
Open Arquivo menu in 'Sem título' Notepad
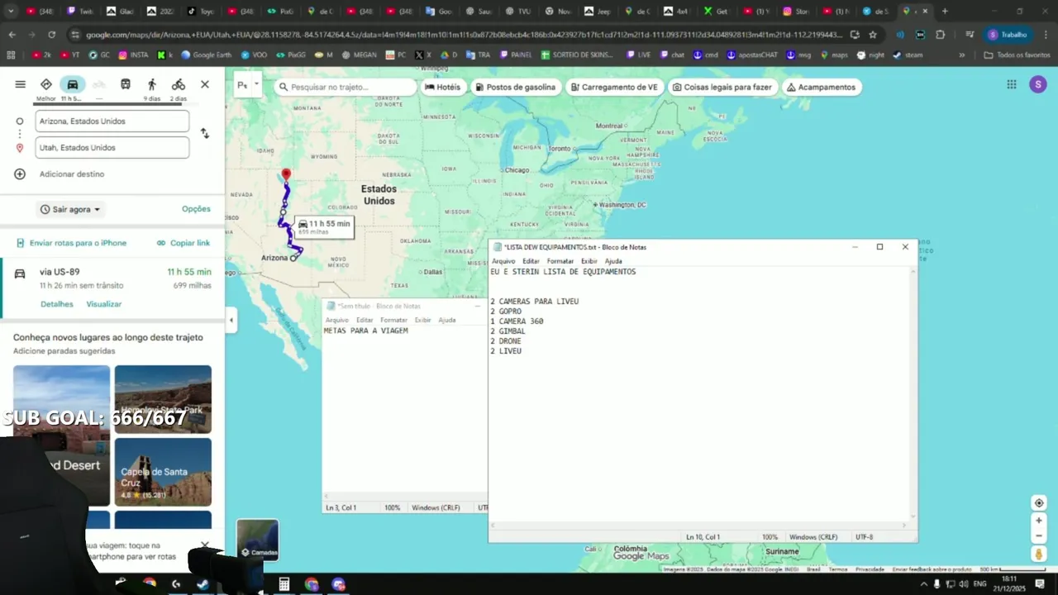pos(336,320)
